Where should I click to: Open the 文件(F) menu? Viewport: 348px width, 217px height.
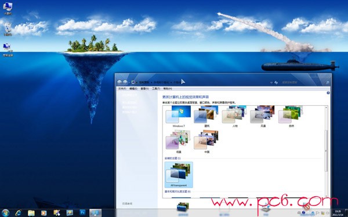pos(122,89)
